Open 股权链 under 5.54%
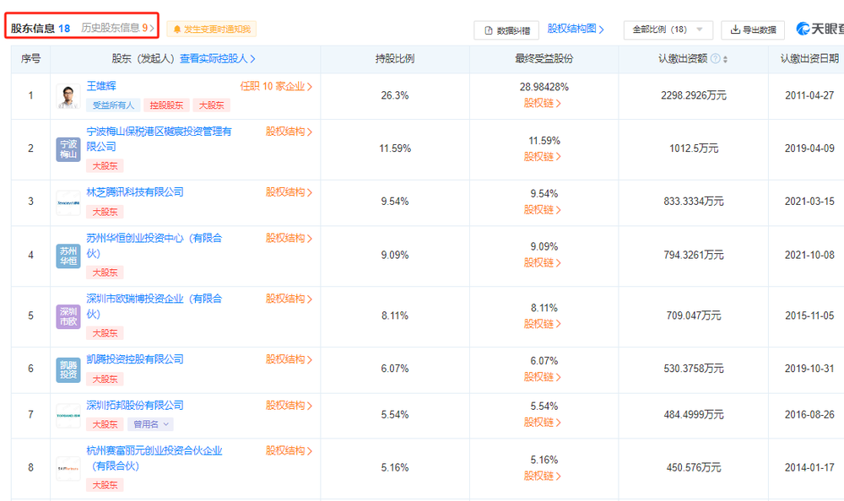The height and width of the screenshot is (501, 844). pos(543,422)
